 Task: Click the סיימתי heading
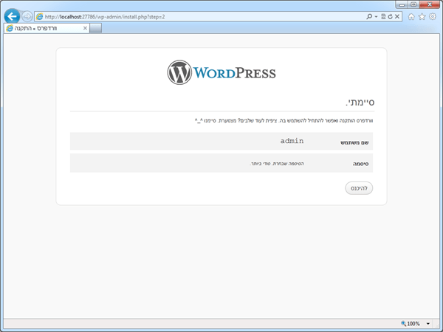(x=360, y=102)
